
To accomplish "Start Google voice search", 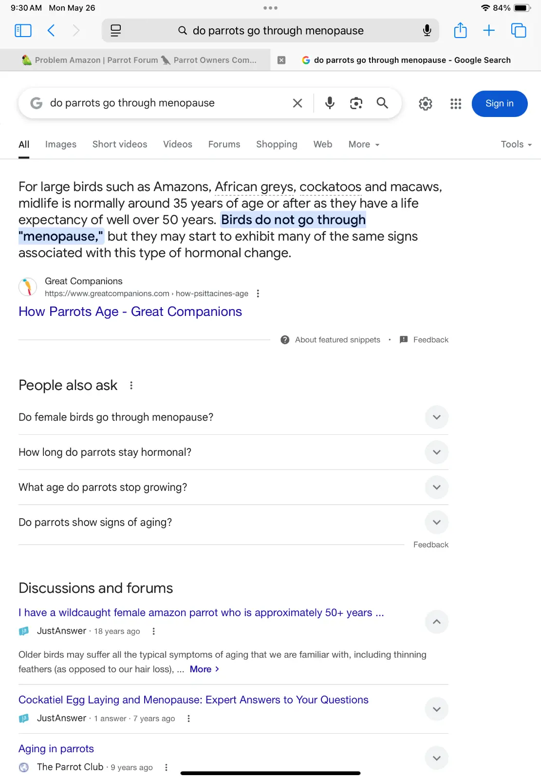I will tap(330, 103).
